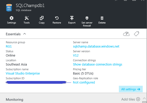Click the Pricing tier label
Viewport: 147px width, 103px height.
tap(79, 69)
